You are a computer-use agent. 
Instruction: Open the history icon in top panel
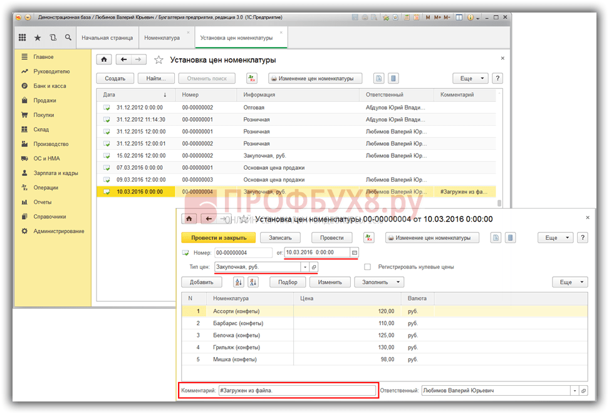pyautogui.click(x=53, y=38)
